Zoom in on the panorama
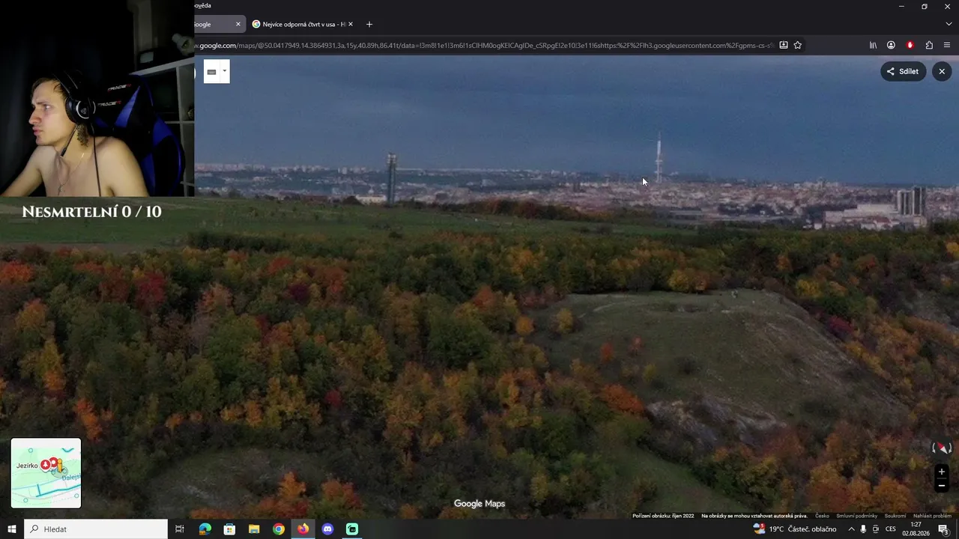 coord(942,472)
